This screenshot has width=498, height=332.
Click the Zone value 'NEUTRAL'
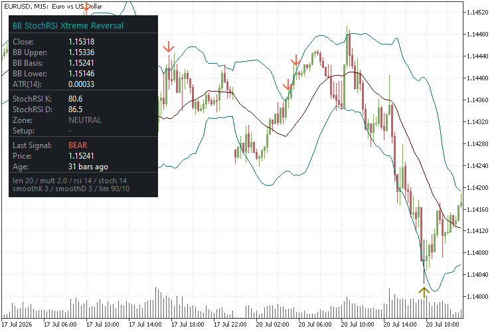(x=85, y=120)
